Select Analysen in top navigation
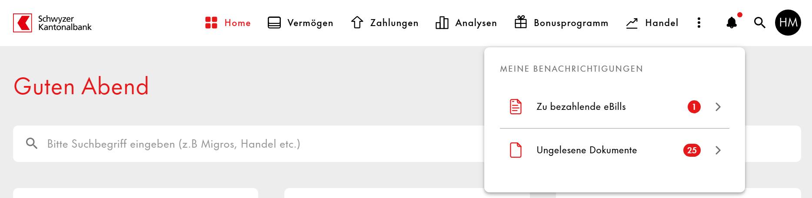The image size is (812, 198). point(466,23)
